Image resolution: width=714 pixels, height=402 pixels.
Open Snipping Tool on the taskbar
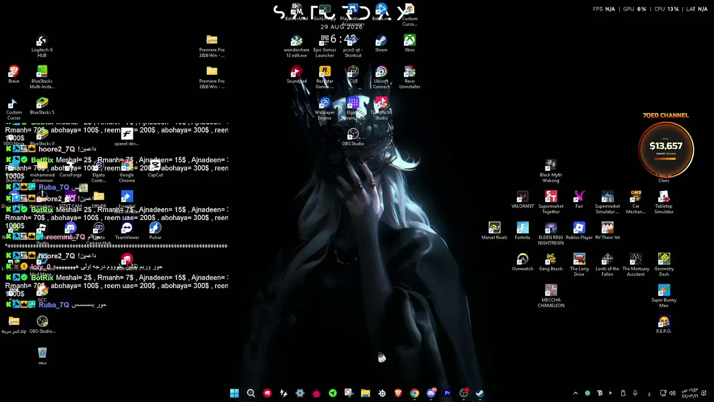(x=349, y=393)
